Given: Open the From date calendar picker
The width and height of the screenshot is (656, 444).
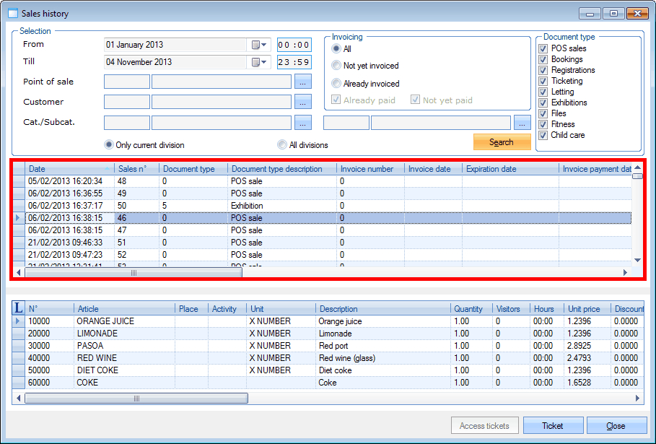Looking at the screenshot, I should click(x=259, y=45).
